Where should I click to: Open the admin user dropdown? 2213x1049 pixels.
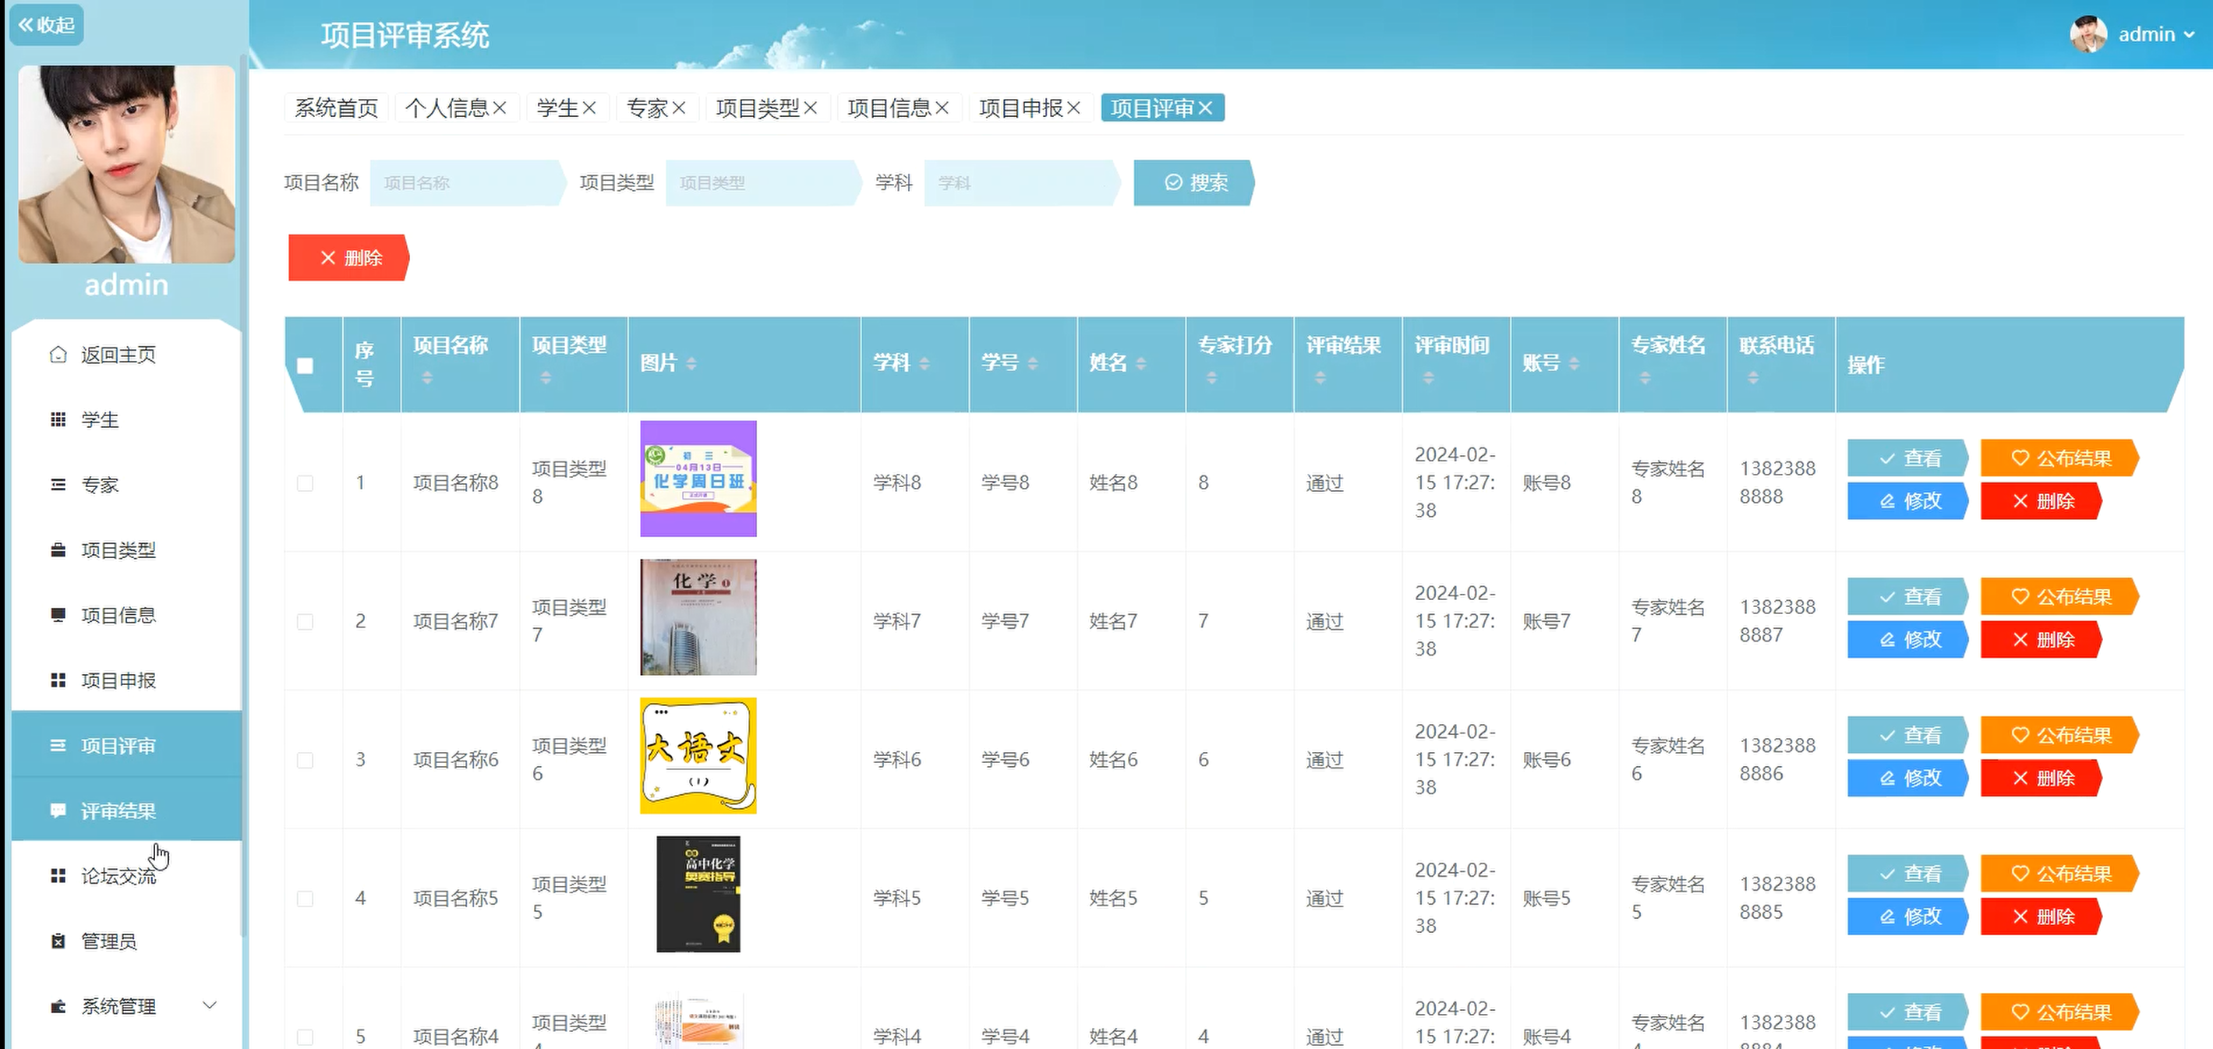(x=2156, y=34)
